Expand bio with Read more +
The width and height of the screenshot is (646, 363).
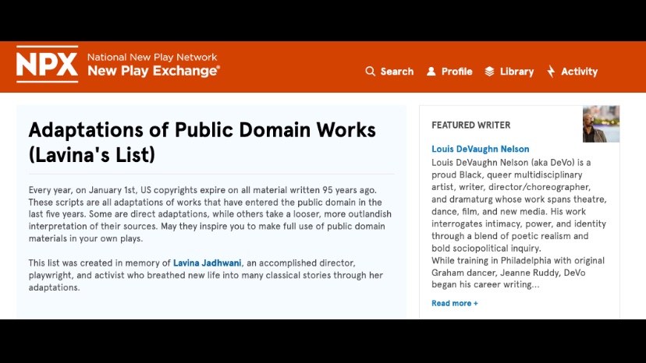click(454, 303)
